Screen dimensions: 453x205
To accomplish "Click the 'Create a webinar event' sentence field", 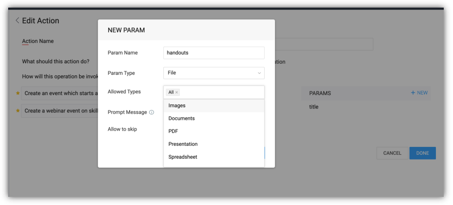I will [x=60, y=111].
